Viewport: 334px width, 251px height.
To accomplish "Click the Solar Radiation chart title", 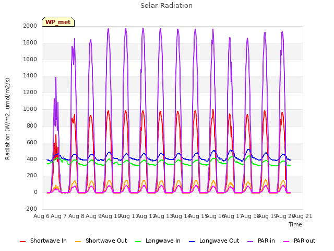I will 166,6.
